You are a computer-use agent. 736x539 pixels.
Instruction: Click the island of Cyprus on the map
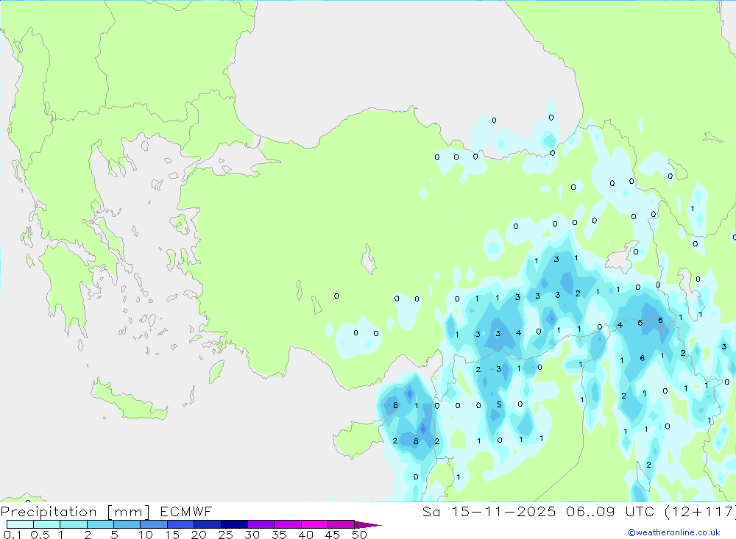[359, 438]
